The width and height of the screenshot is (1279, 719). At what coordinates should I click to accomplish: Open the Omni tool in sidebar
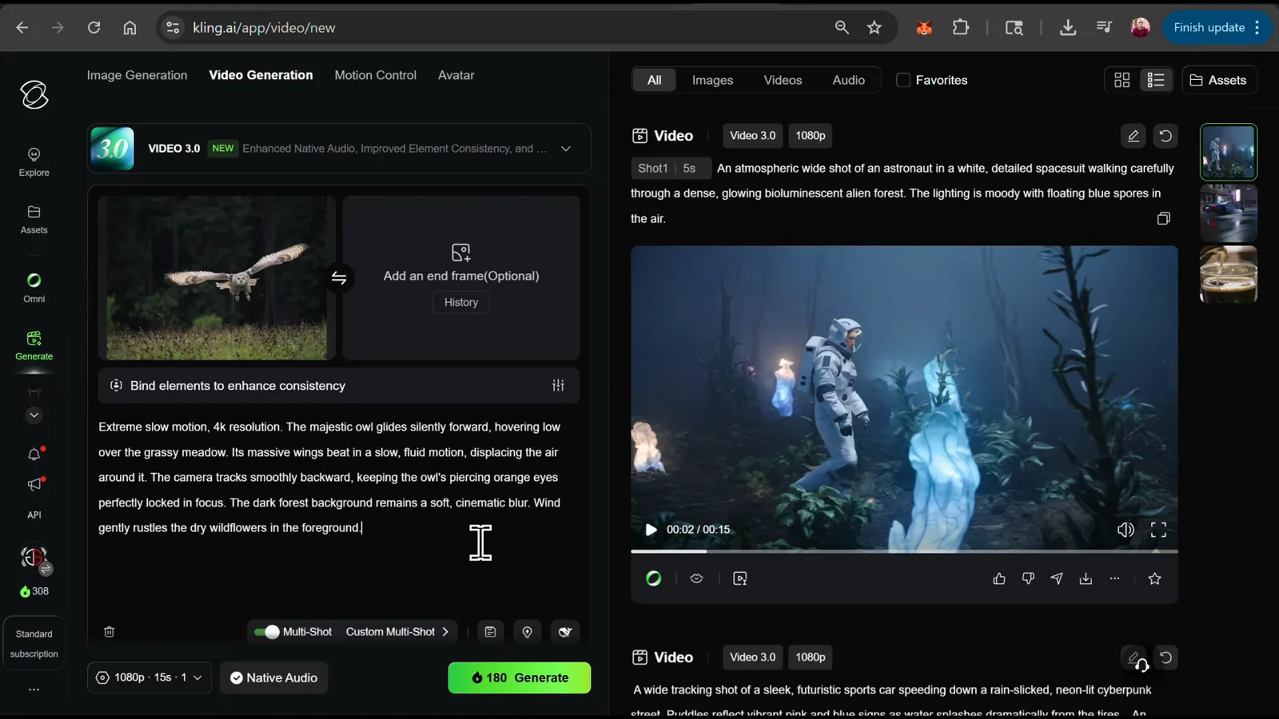click(34, 288)
